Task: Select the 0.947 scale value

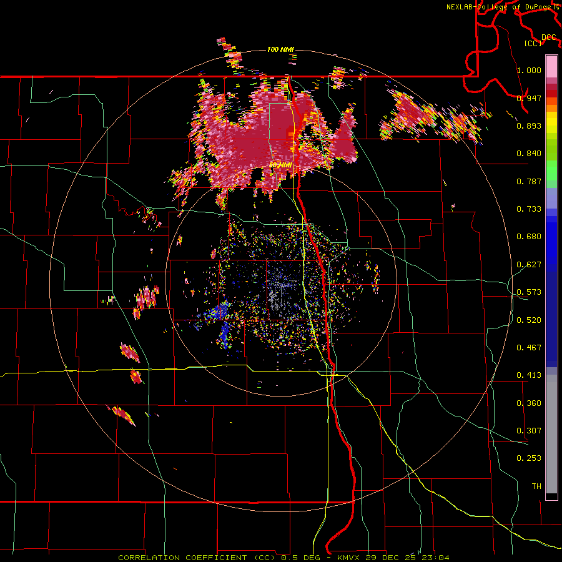Action: (529, 98)
